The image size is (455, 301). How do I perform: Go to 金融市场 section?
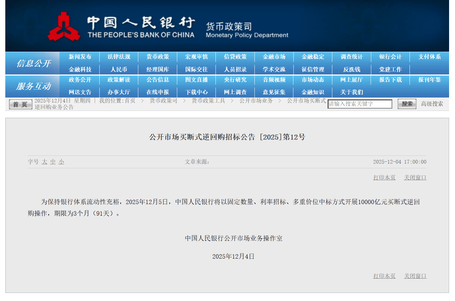point(274,57)
